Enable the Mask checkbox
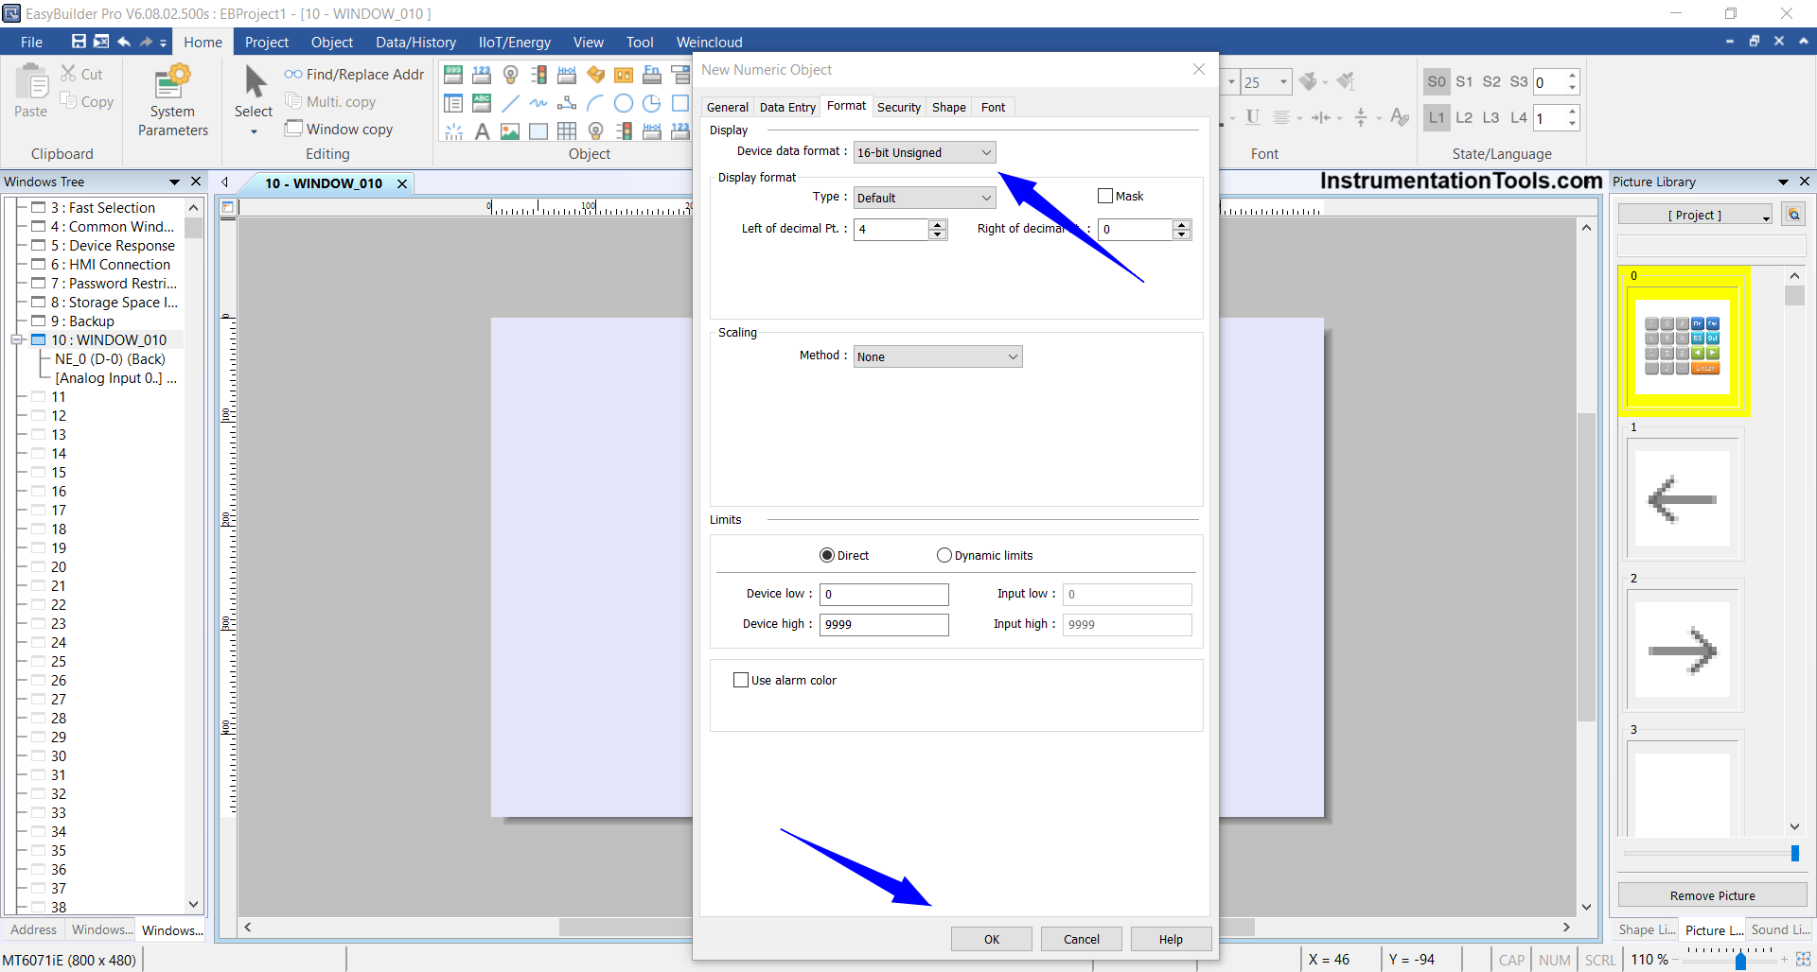The width and height of the screenshot is (1817, 972). (x=1104, y=197)
